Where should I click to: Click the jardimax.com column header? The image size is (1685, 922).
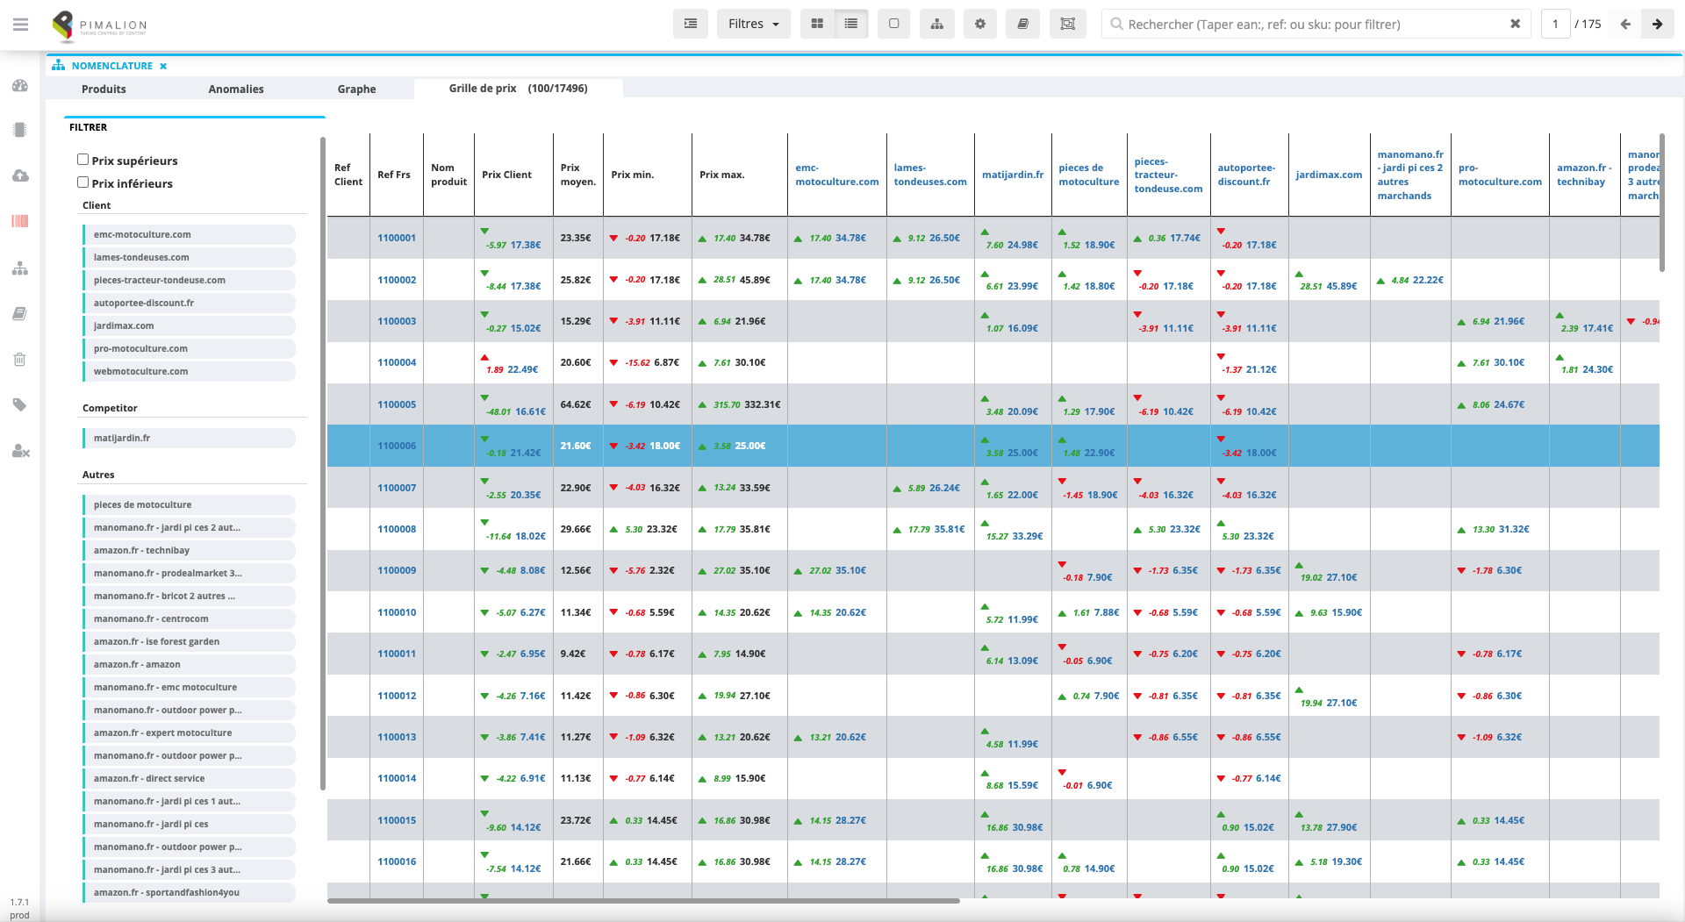pos(1329,175)
